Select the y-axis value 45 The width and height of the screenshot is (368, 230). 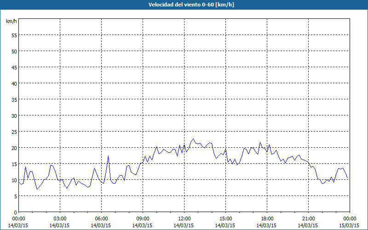[14, 67]
